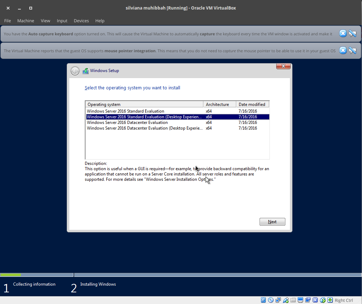Click the display status icon
The height and width of the screenshot is (304, 362).
pyautogui.click(x=301, y=300)
